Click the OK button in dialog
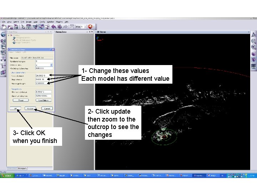This screenshot has width=257, height=193. click(15, 109)
